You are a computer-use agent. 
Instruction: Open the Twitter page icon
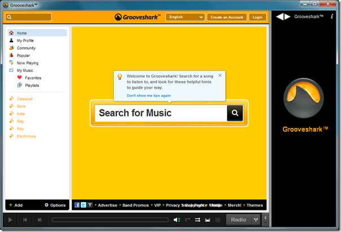(x=84, y=205)
